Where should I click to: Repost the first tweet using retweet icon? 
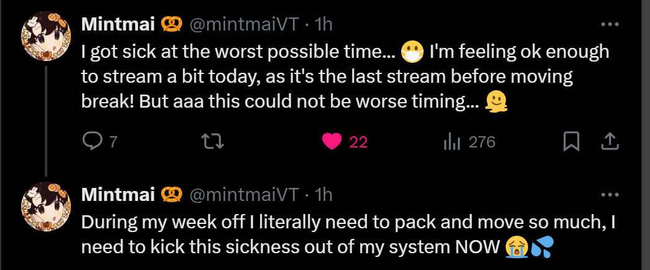coord(213,142)
